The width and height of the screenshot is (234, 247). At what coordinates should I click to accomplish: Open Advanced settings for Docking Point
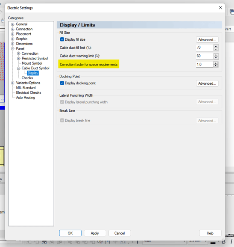(x=207, y=83)
